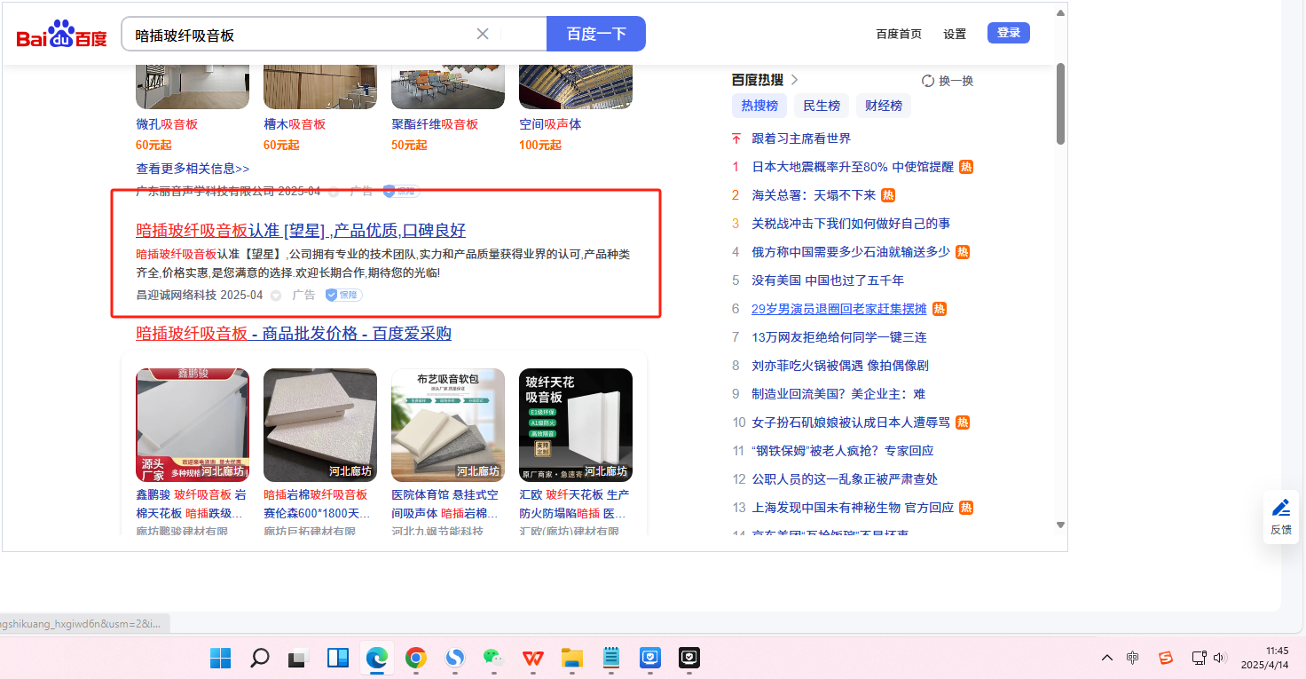Show hidden system tray icons

(x=1107, y=658)
